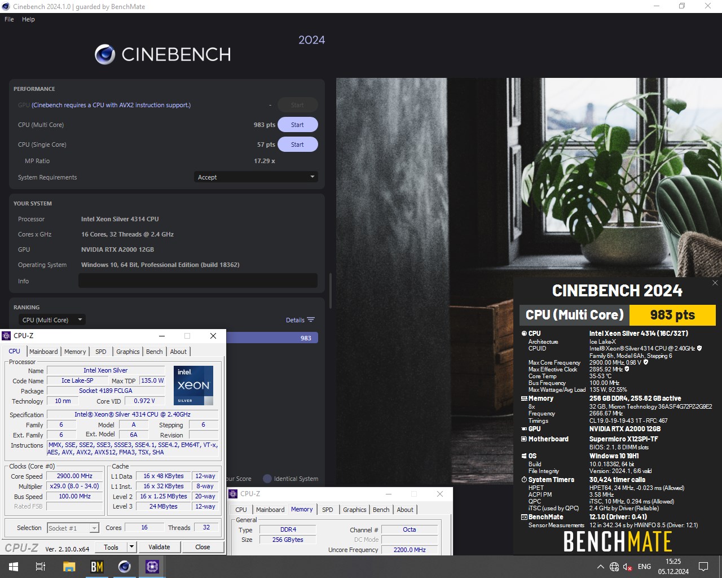Open File Explorer from taskbar
The image size is (722, 578).
[x=69, y=567]
